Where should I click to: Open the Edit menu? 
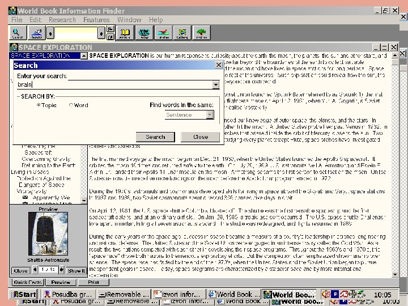point(35,20)
